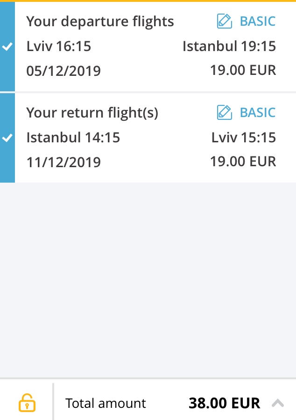Image resolution: width=296 pixels, height=420 pixels.
Task: Click the 38.00 EUR total price
Action: click(x=224, y=403)
